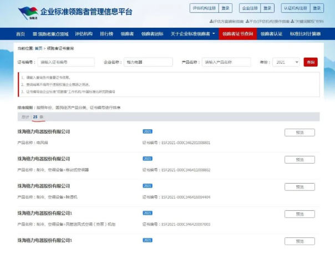
Task: Open the 年份 2021 dropdown
Action: tap(286, 62)
